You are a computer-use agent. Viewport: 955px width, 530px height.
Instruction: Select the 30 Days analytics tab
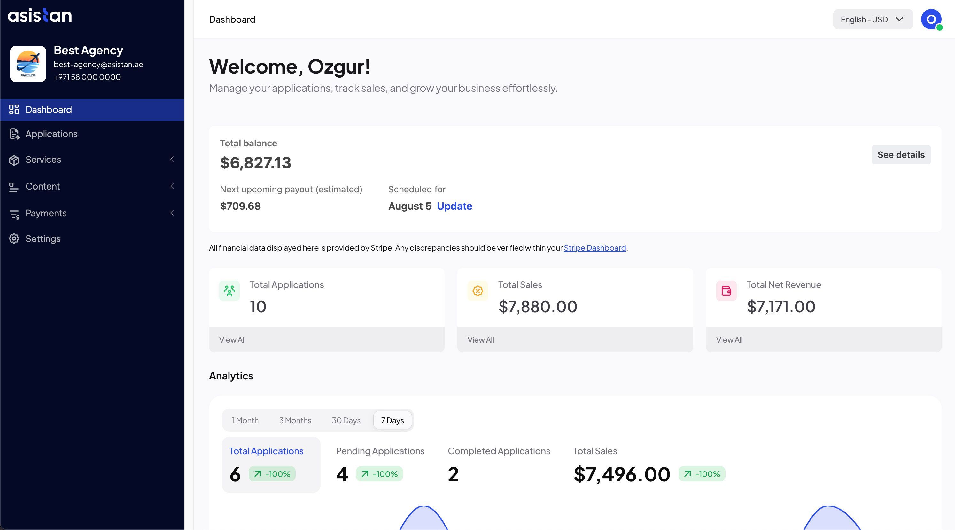tap(346, 420)
